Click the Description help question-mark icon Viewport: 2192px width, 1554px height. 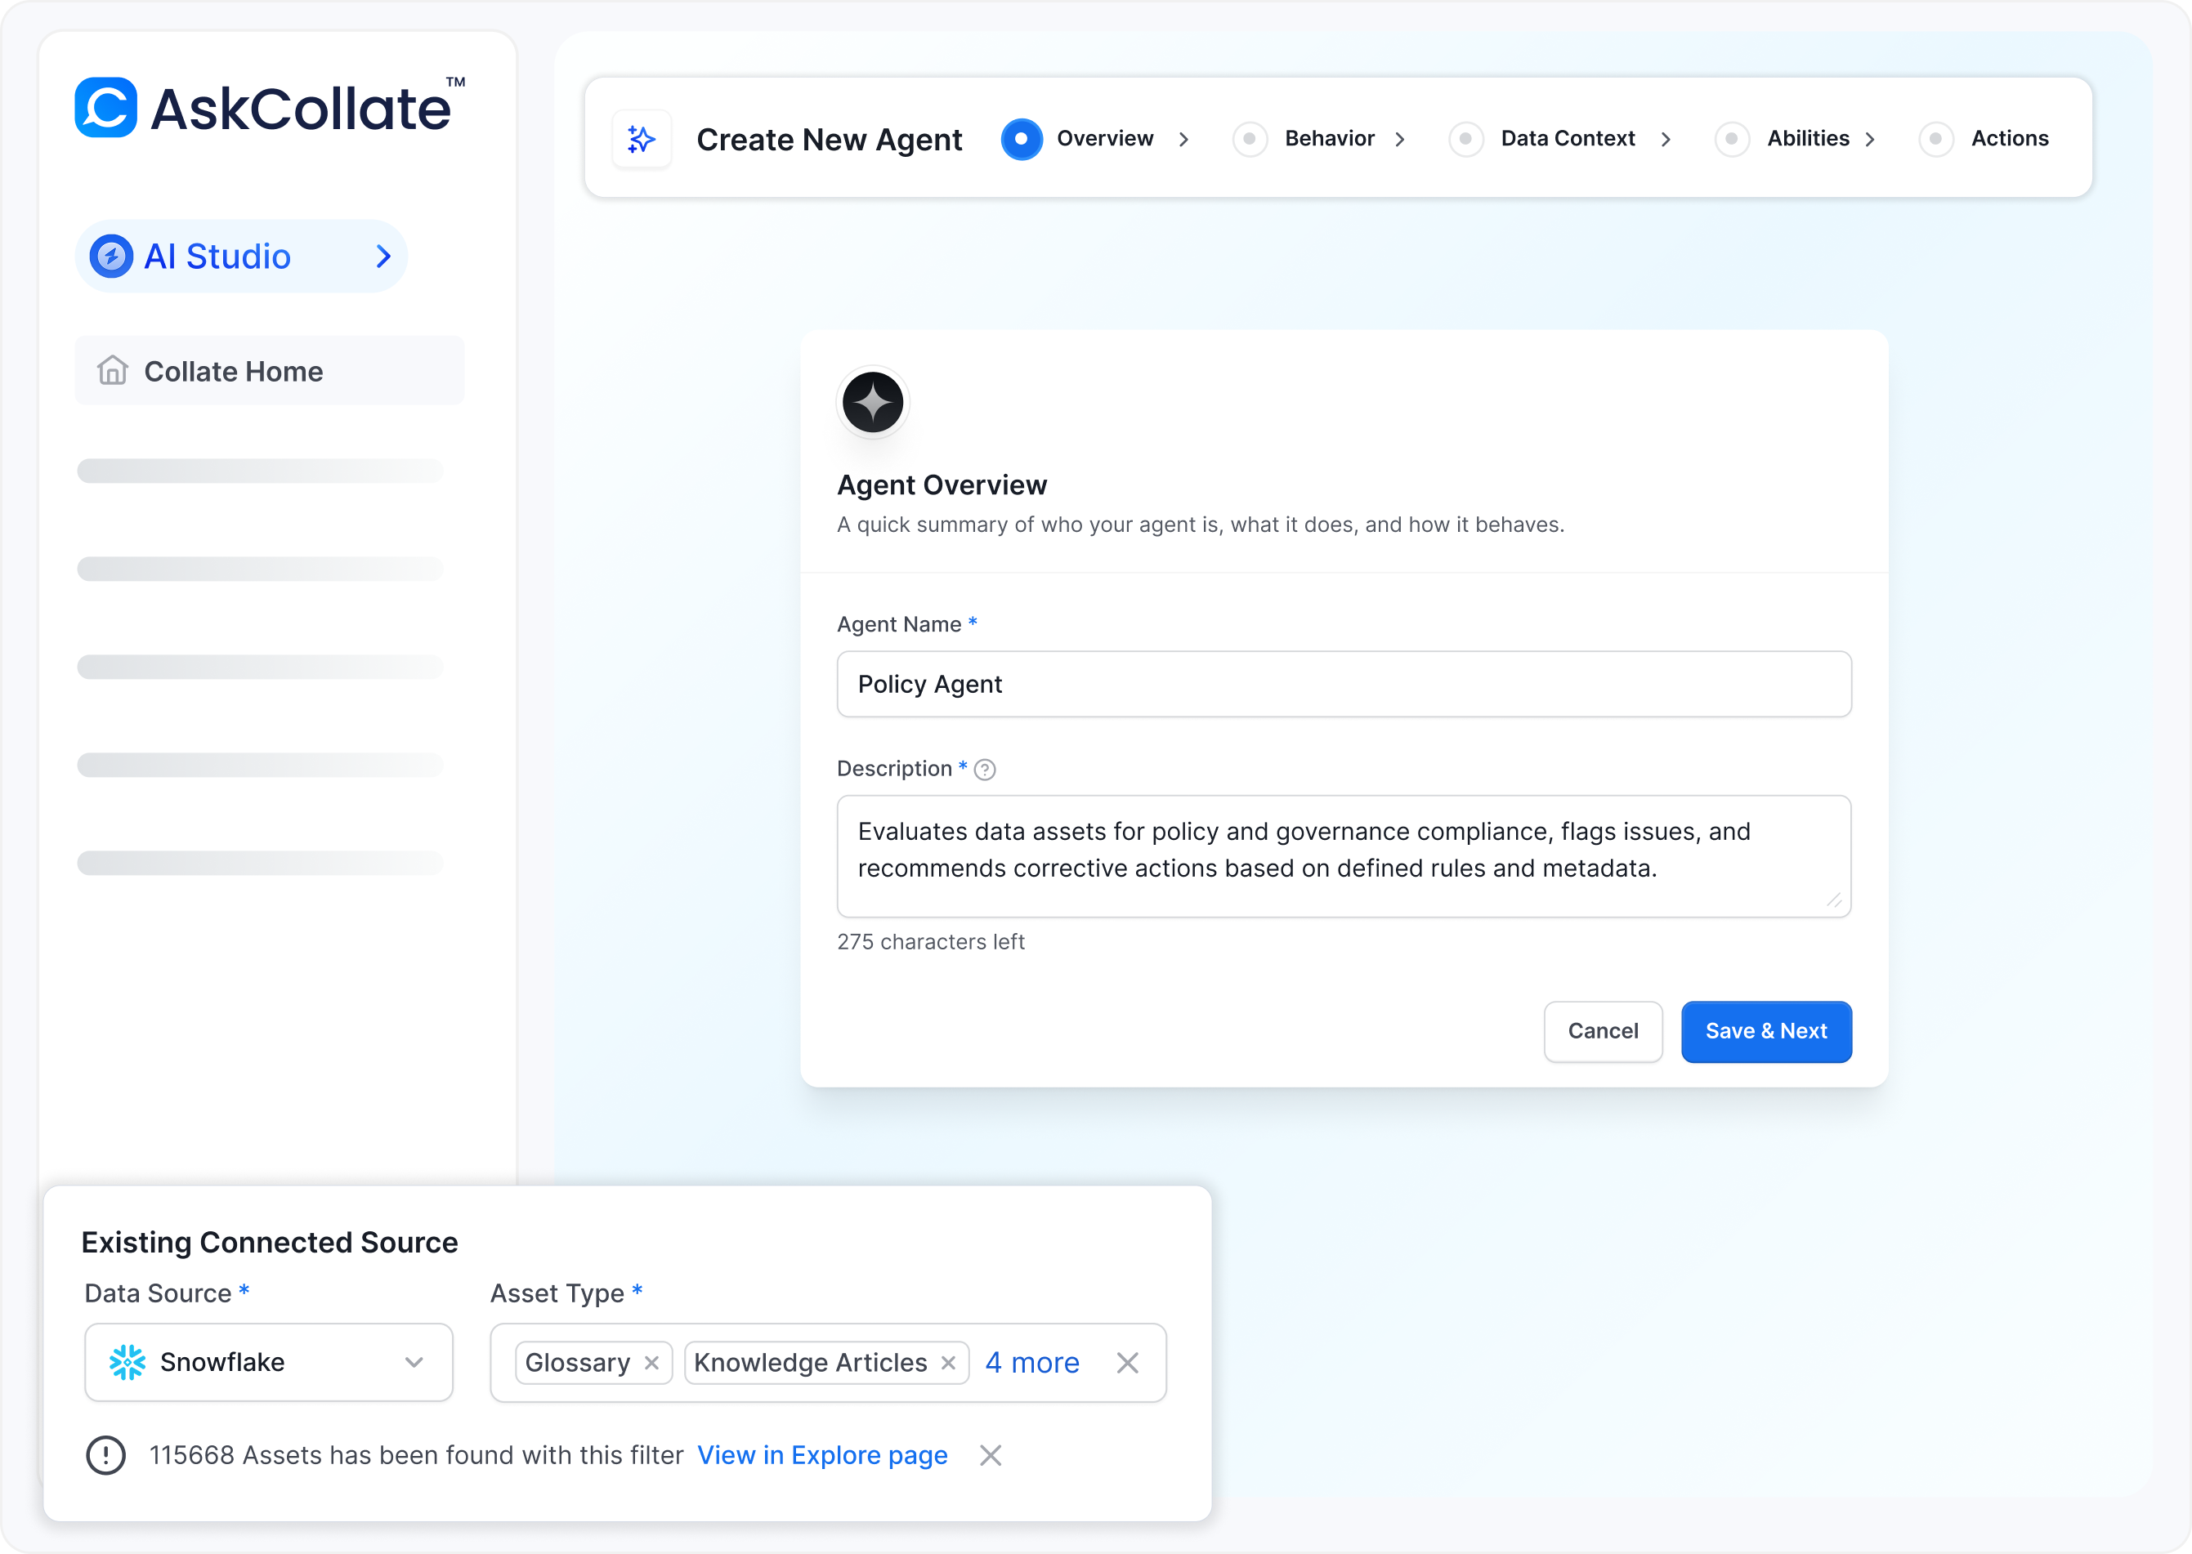click(x=985, y=770)
